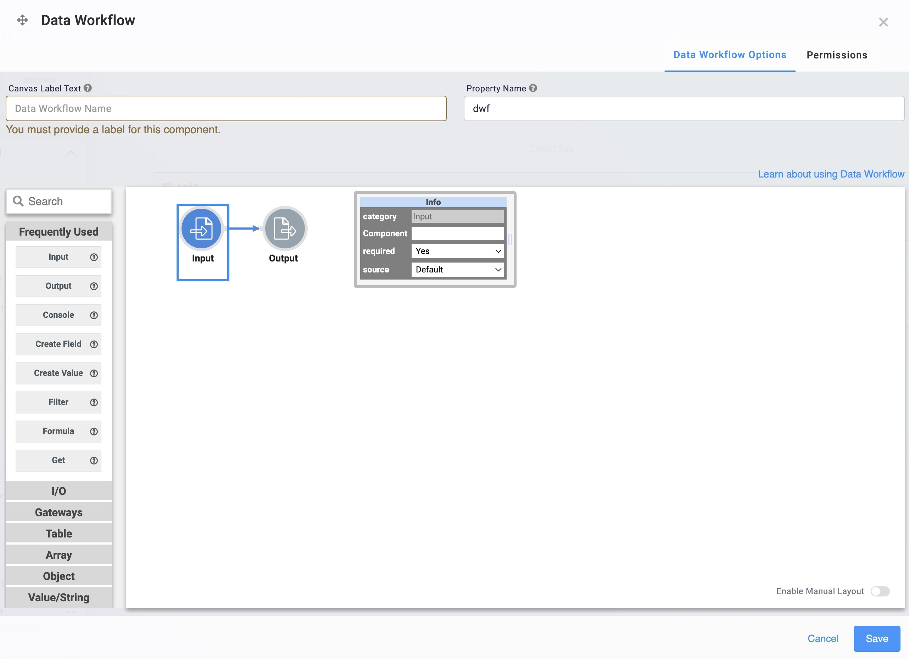The width and height of the screenshot is (909, 659).
Task: Click the Info panel resize grip
Action: pyautogui.click(x=510, y=240)
